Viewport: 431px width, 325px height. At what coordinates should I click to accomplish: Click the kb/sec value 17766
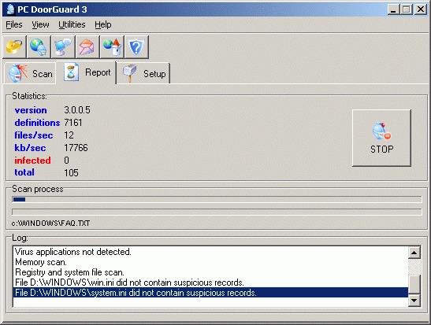pyautogui.click(x=76, y=148)
